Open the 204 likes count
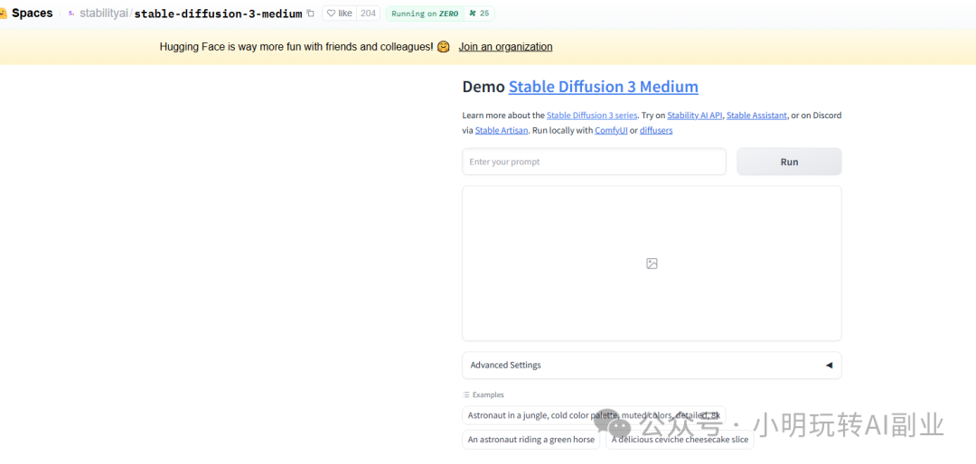 [369, 13]
